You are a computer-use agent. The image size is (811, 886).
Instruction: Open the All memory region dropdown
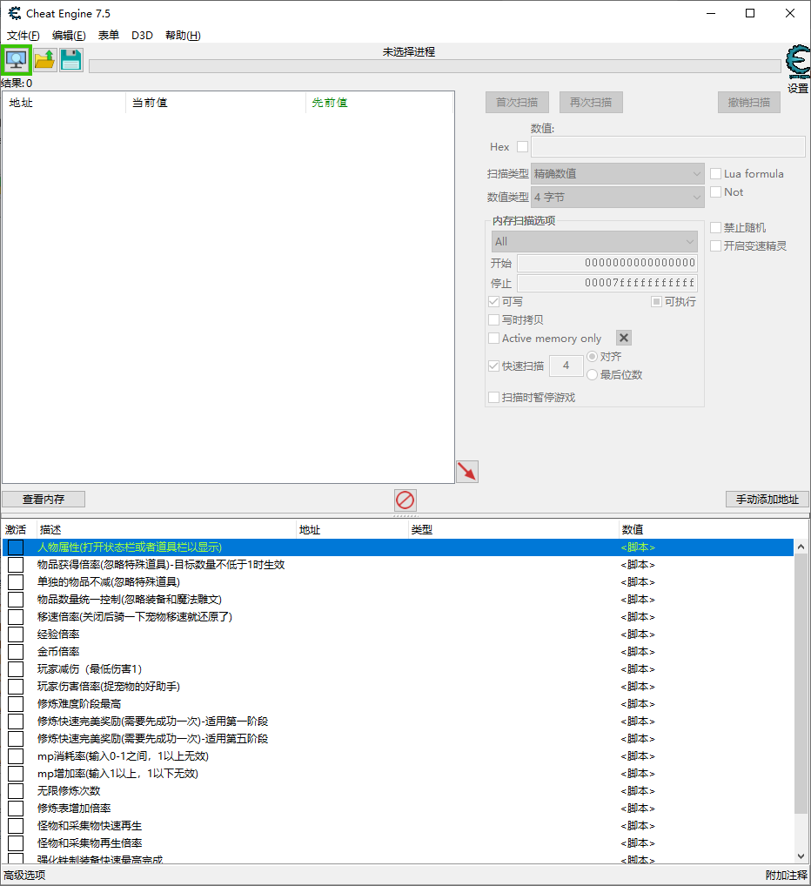click(x=594, y=241)
